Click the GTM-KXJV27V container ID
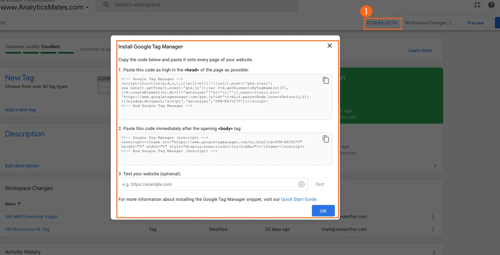The width and height of the screenshot is (500, 255). coord(382,23)
